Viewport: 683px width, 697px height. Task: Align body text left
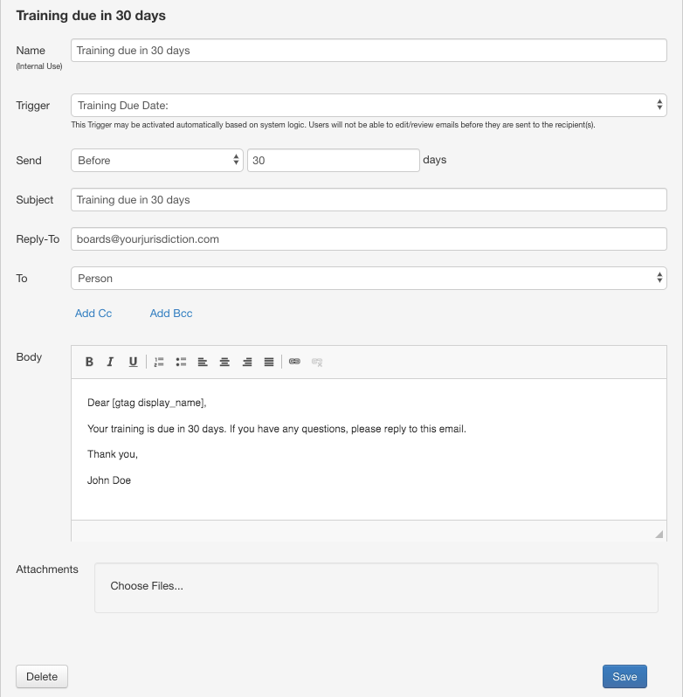click(x=203, y=362)
